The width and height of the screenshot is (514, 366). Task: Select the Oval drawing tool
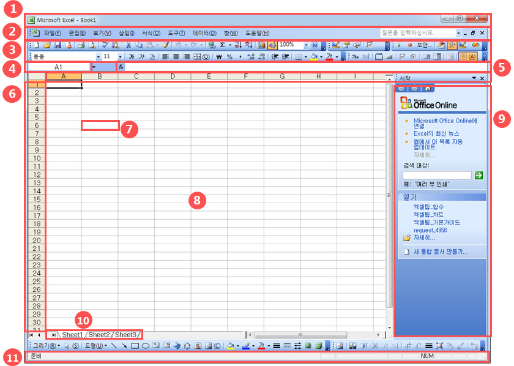click(x=146, y=346)
